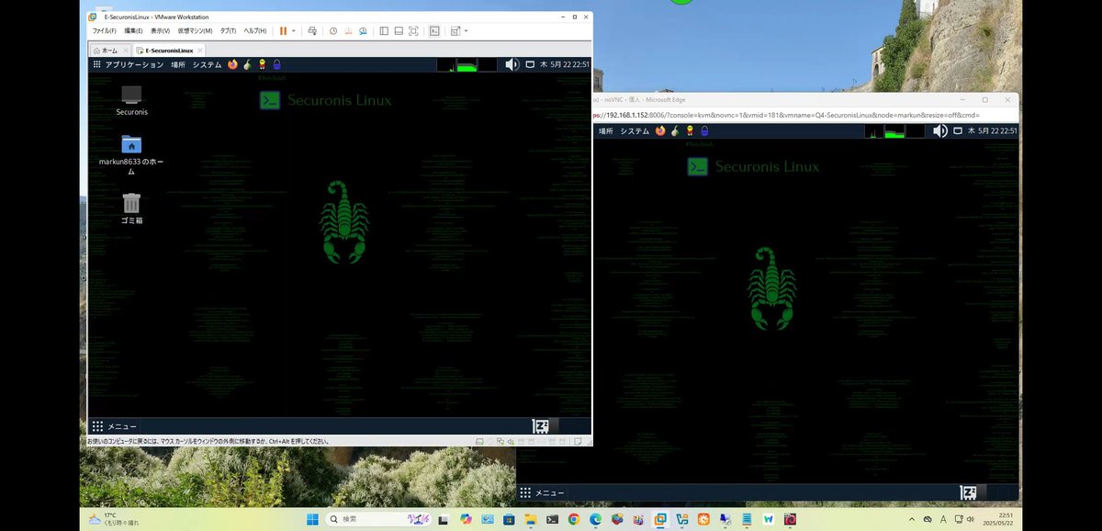
Task: Open the メニュー button in VMware guest bottom panel
Action: pos(114,426)
